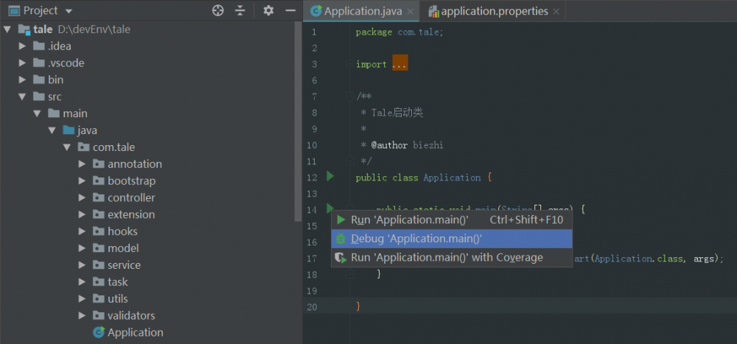Screen dimensions: 737x344
Task: Unfold the collapsed import statement
Action: [399, 64]
